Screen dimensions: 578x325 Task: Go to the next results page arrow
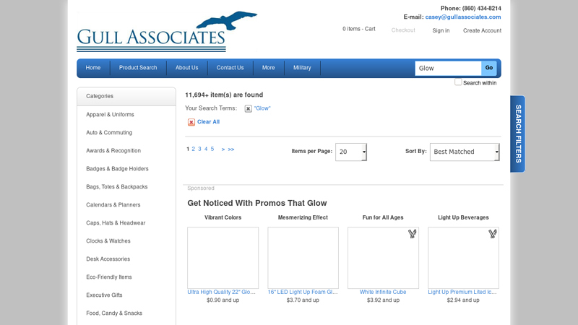click(223, 149)
